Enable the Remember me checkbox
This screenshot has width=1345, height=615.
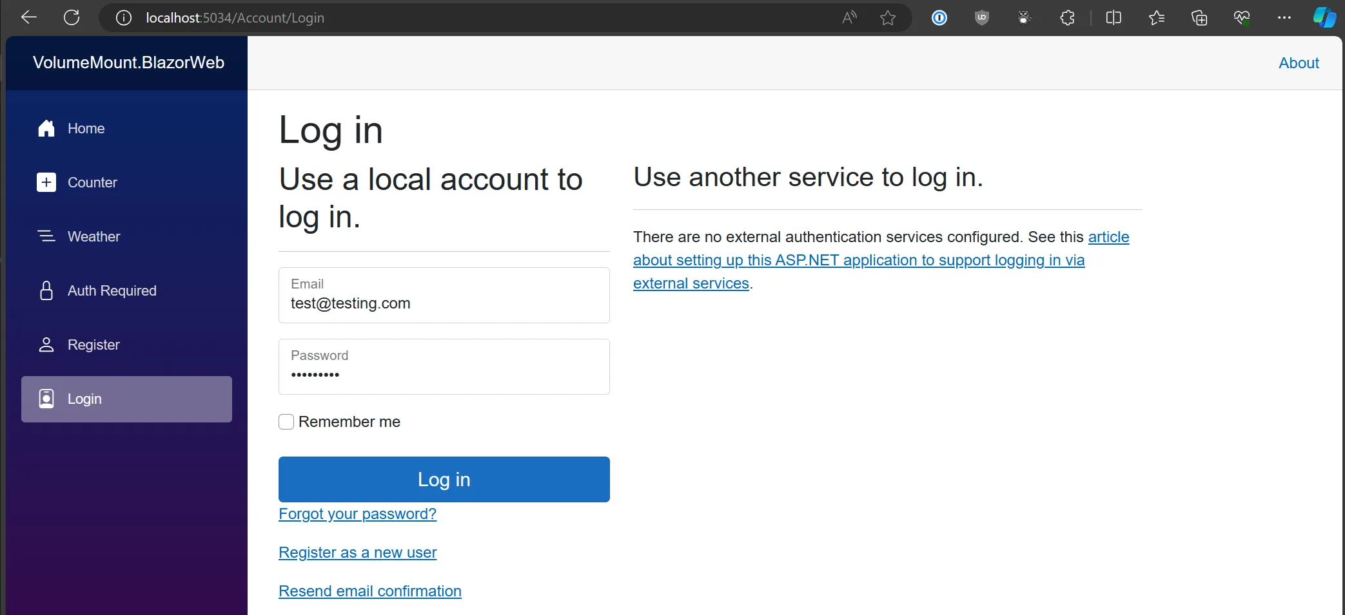click(287, 422)
